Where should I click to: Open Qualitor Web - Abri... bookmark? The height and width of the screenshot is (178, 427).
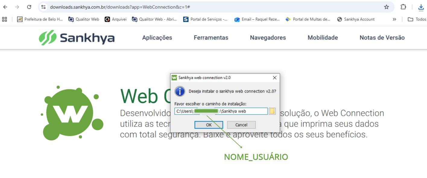tap(154, 19)
